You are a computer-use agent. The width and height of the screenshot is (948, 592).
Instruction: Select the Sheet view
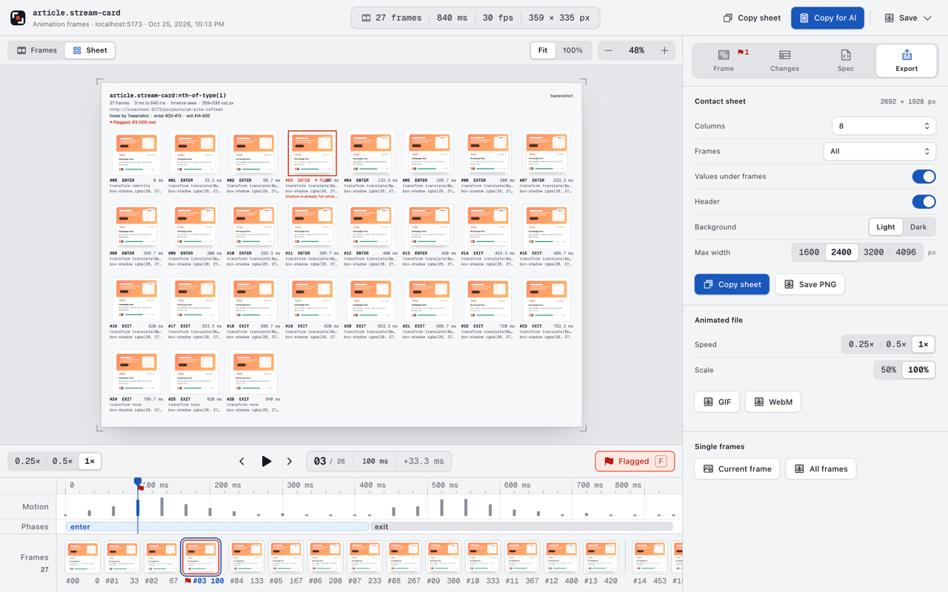tap(90, 50)
